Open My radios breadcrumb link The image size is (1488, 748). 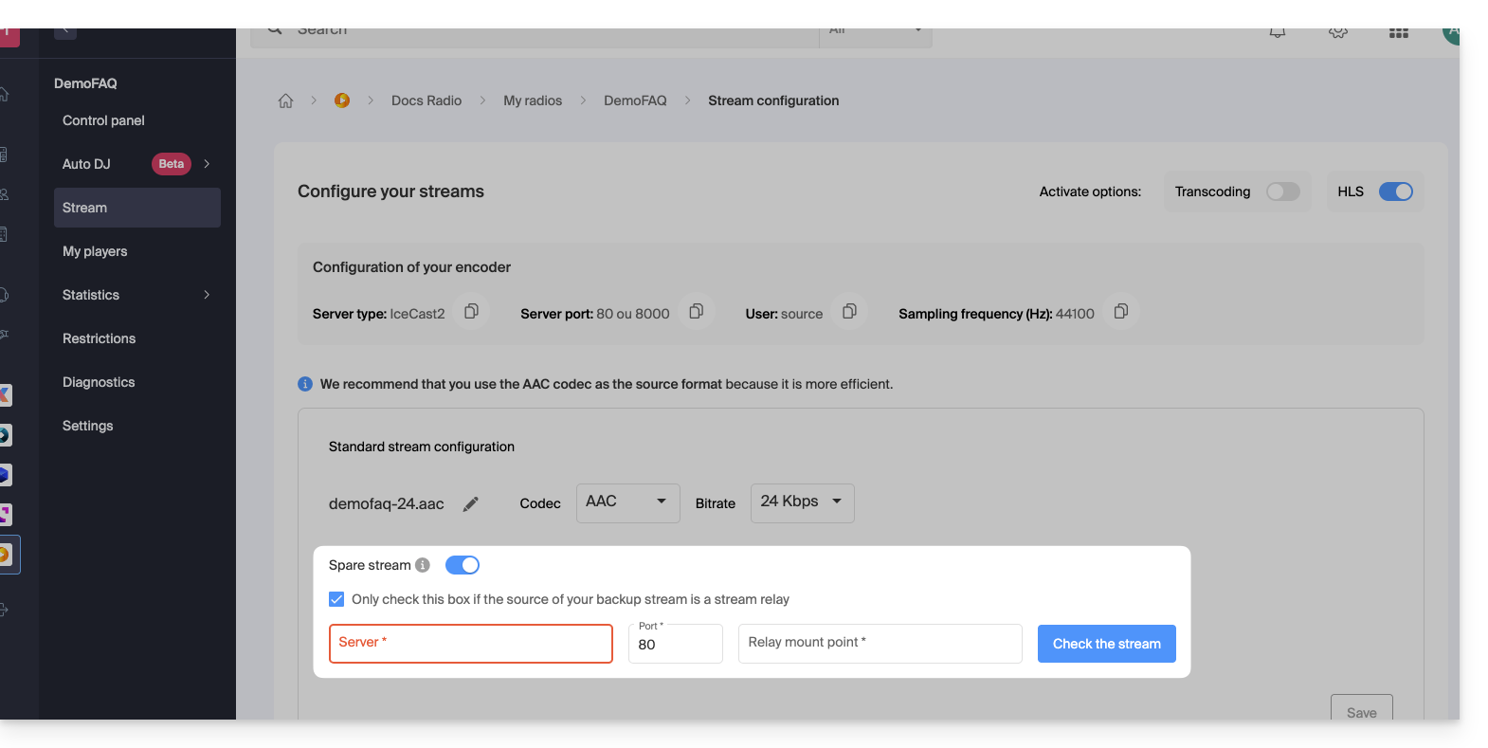(x=533, y=100)
